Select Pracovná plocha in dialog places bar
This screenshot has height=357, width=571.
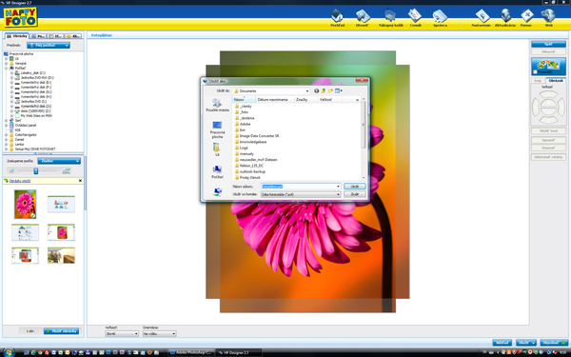(217, 129)
